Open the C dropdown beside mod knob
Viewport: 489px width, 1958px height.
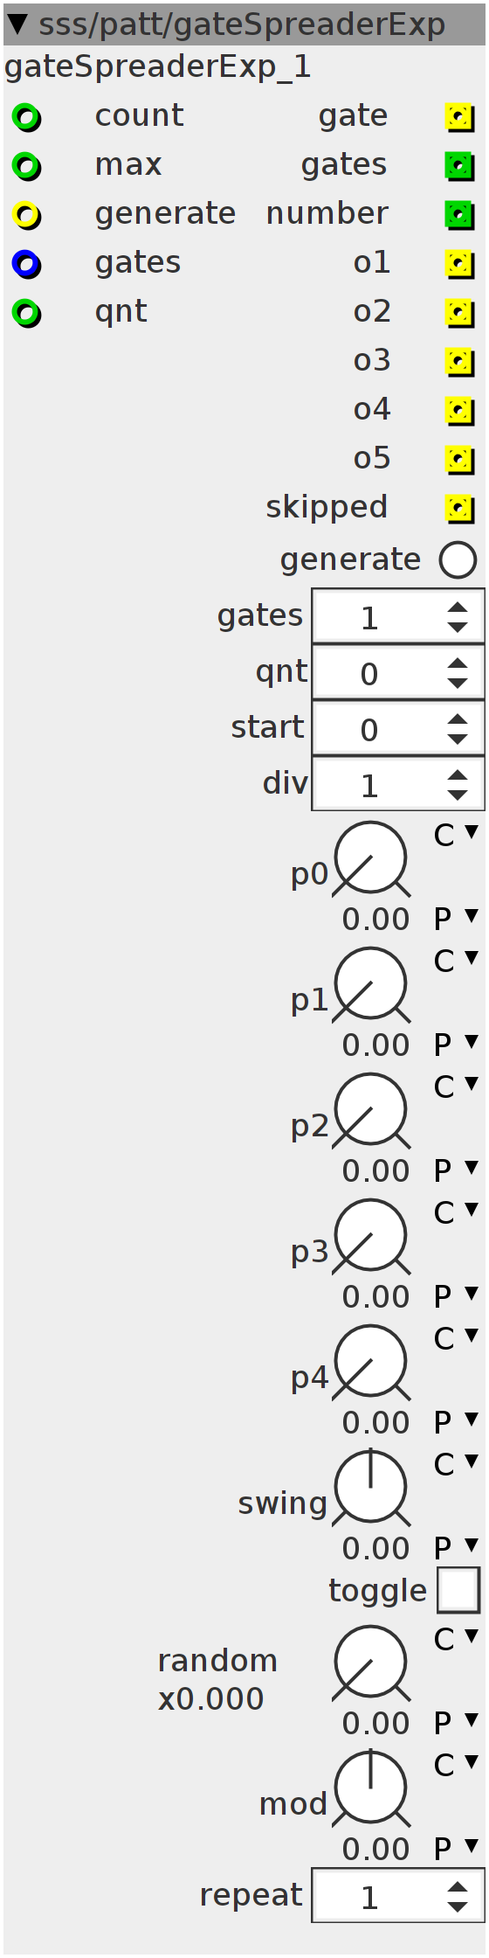click(x=457, y=1765)
